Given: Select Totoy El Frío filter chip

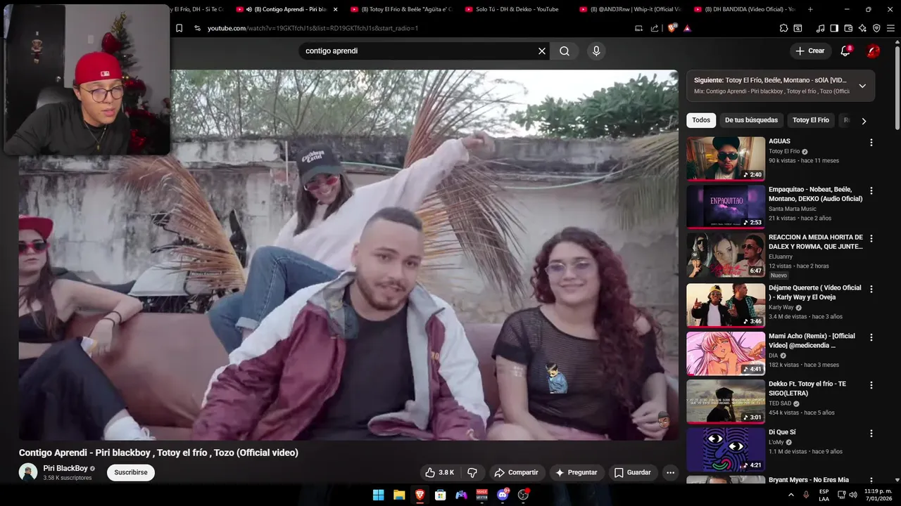Looking at the screenshot, I should [x=811, y=120].
